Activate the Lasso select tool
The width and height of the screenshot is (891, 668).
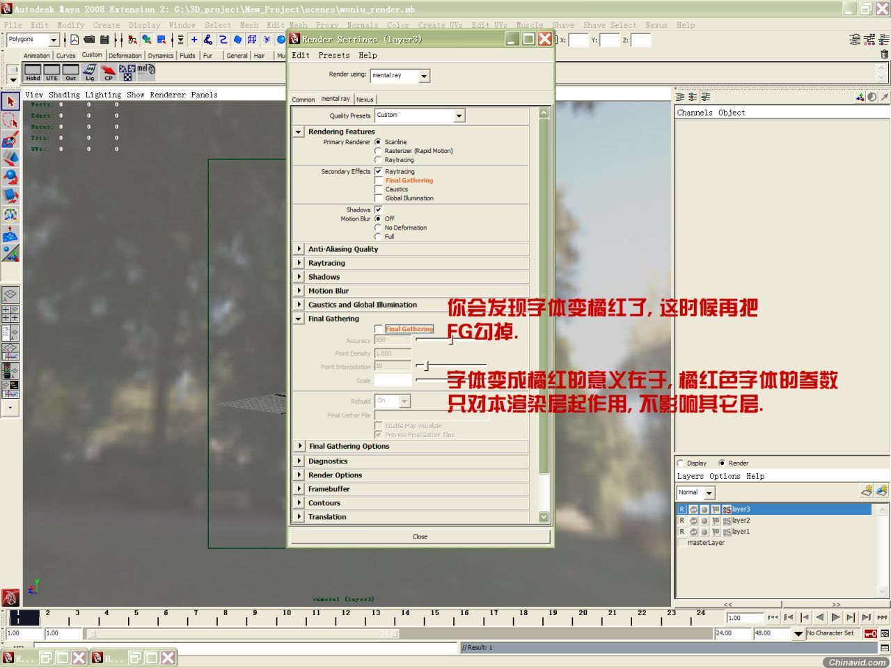(10, 120)
